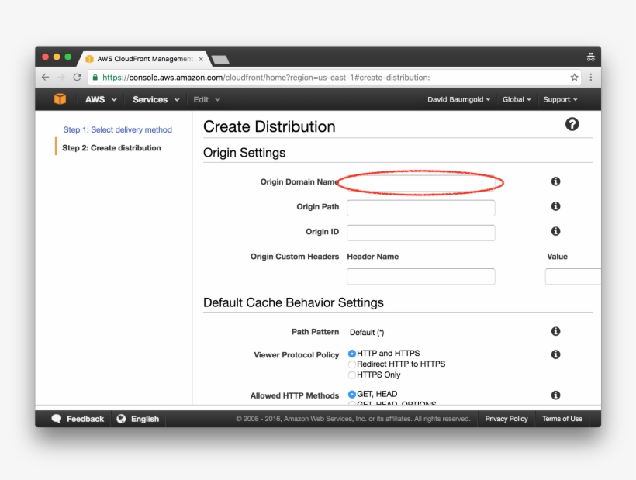Image resolution: width=636 pixels, height=480 pixels.
Task: Click the Header Name input field
Action: click(420, 277)
